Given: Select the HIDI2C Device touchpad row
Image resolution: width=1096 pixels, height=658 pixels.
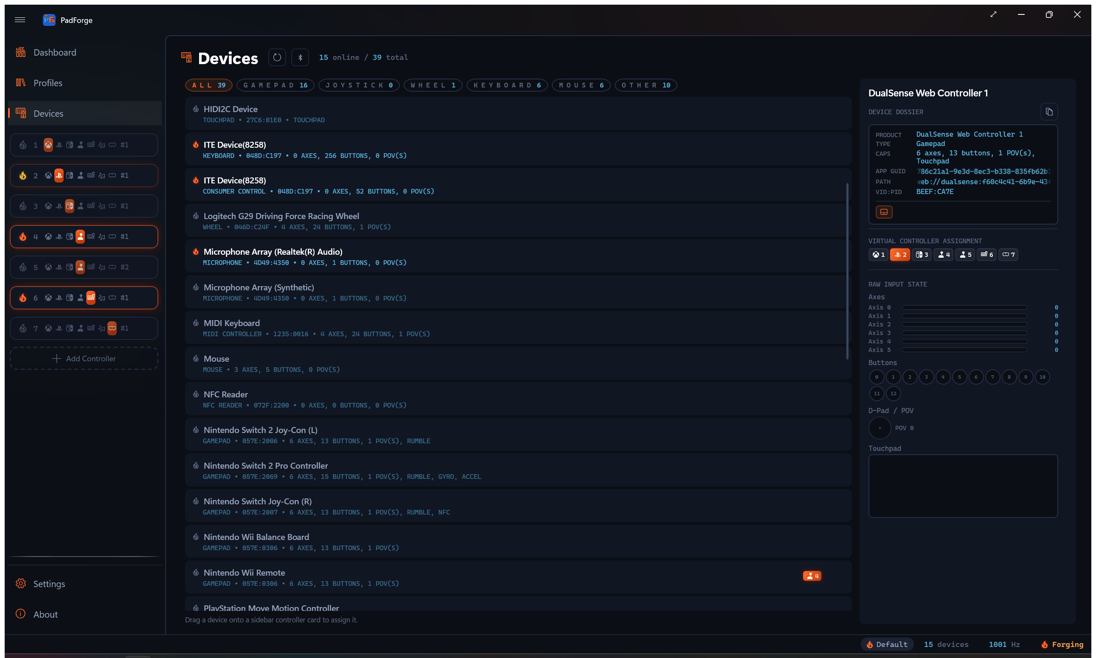Looking at the screenshot, I should (518, 113).
